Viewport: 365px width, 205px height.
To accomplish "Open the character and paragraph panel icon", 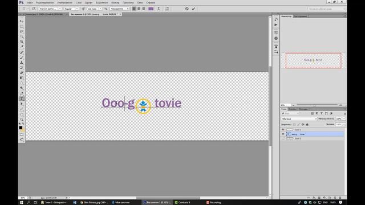I will (167, 9).
